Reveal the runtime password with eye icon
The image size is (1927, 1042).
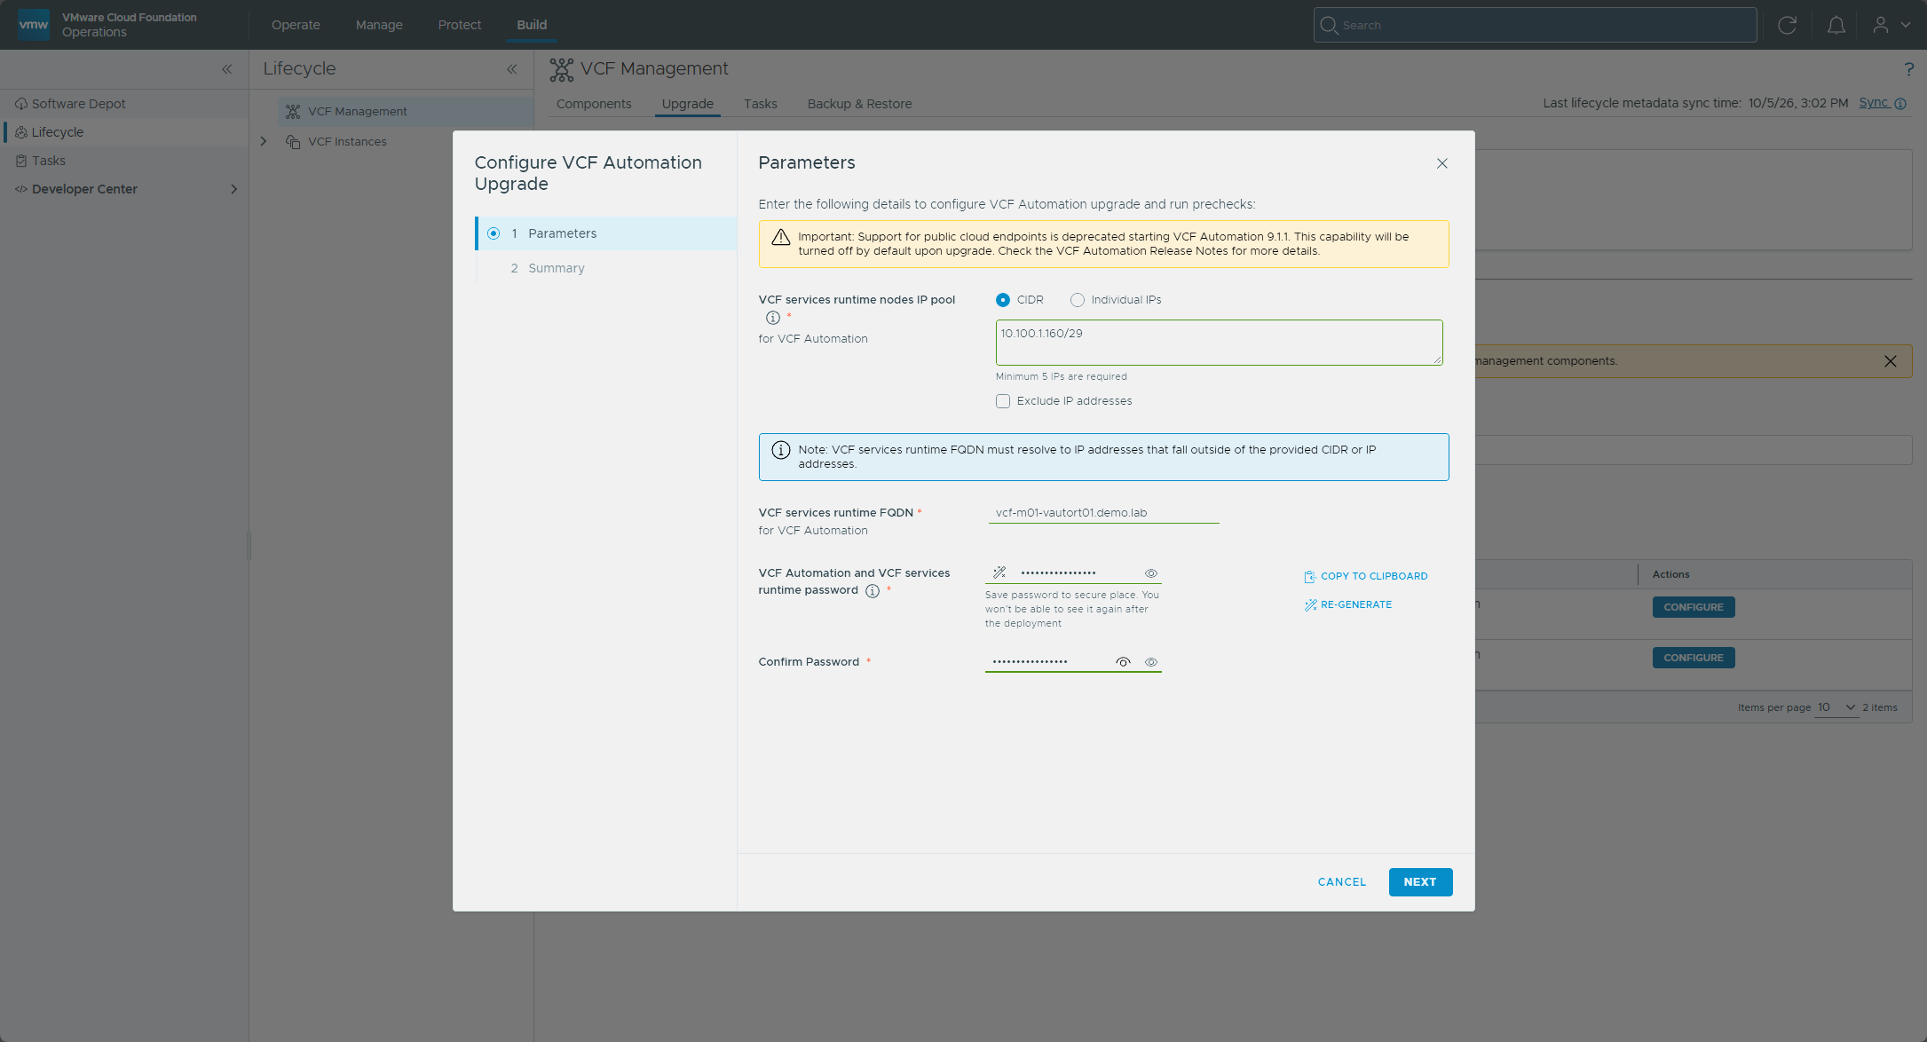coord(1151,573)
